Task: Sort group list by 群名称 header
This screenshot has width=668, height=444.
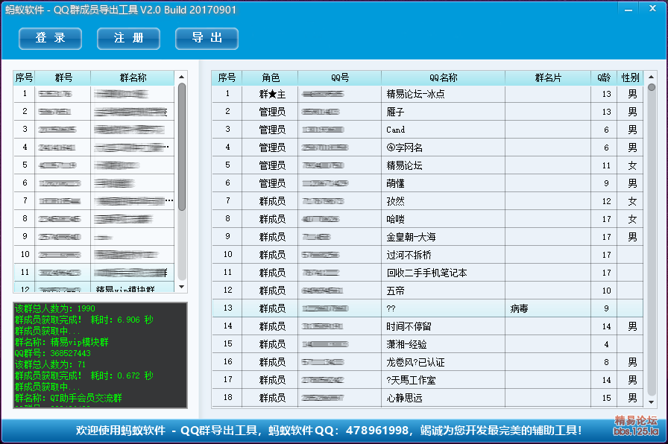Action: point(133,77)
